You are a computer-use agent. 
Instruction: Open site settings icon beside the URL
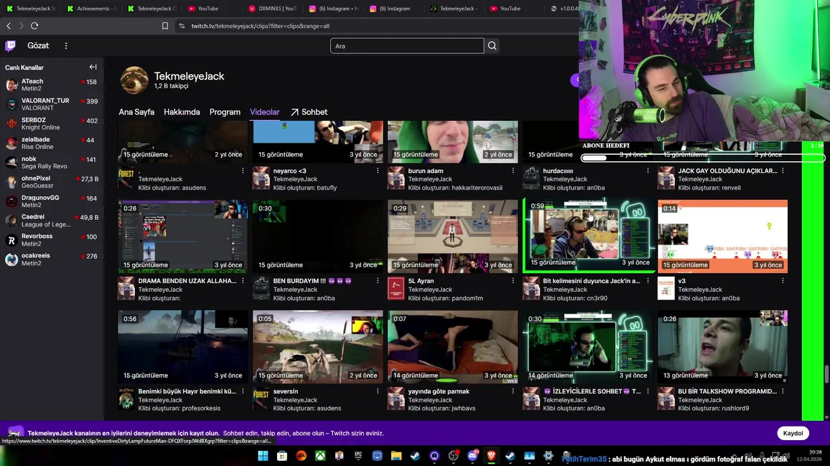pyautogui.click(x=182, y=26)
